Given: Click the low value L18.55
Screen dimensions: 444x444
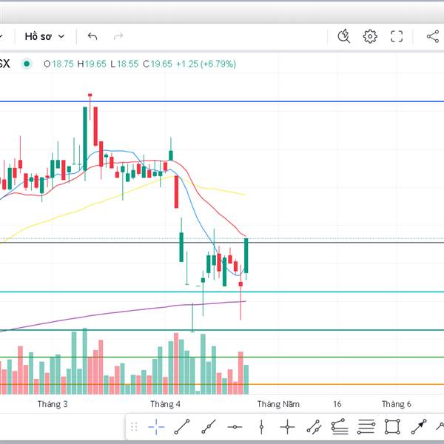Looking at the screenshot, I should tap(124, 64).
